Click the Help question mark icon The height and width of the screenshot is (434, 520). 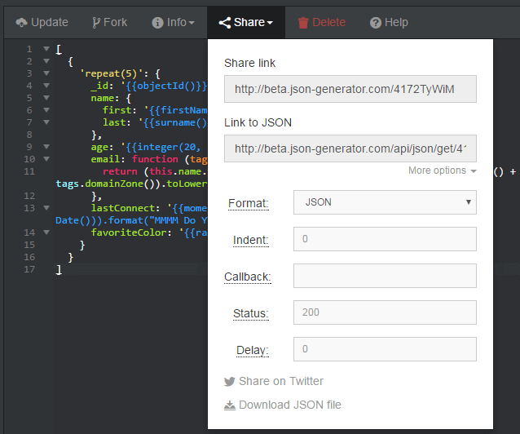[376, 23]
